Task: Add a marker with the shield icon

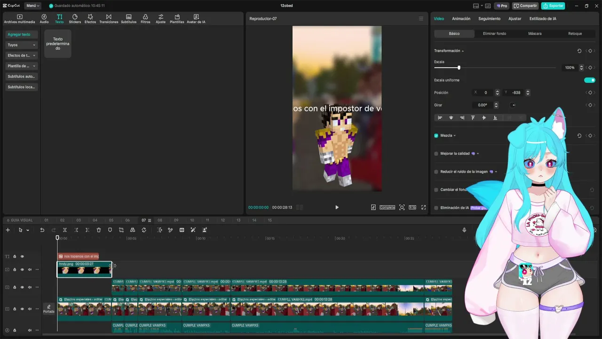Action: tap(110, 230)
